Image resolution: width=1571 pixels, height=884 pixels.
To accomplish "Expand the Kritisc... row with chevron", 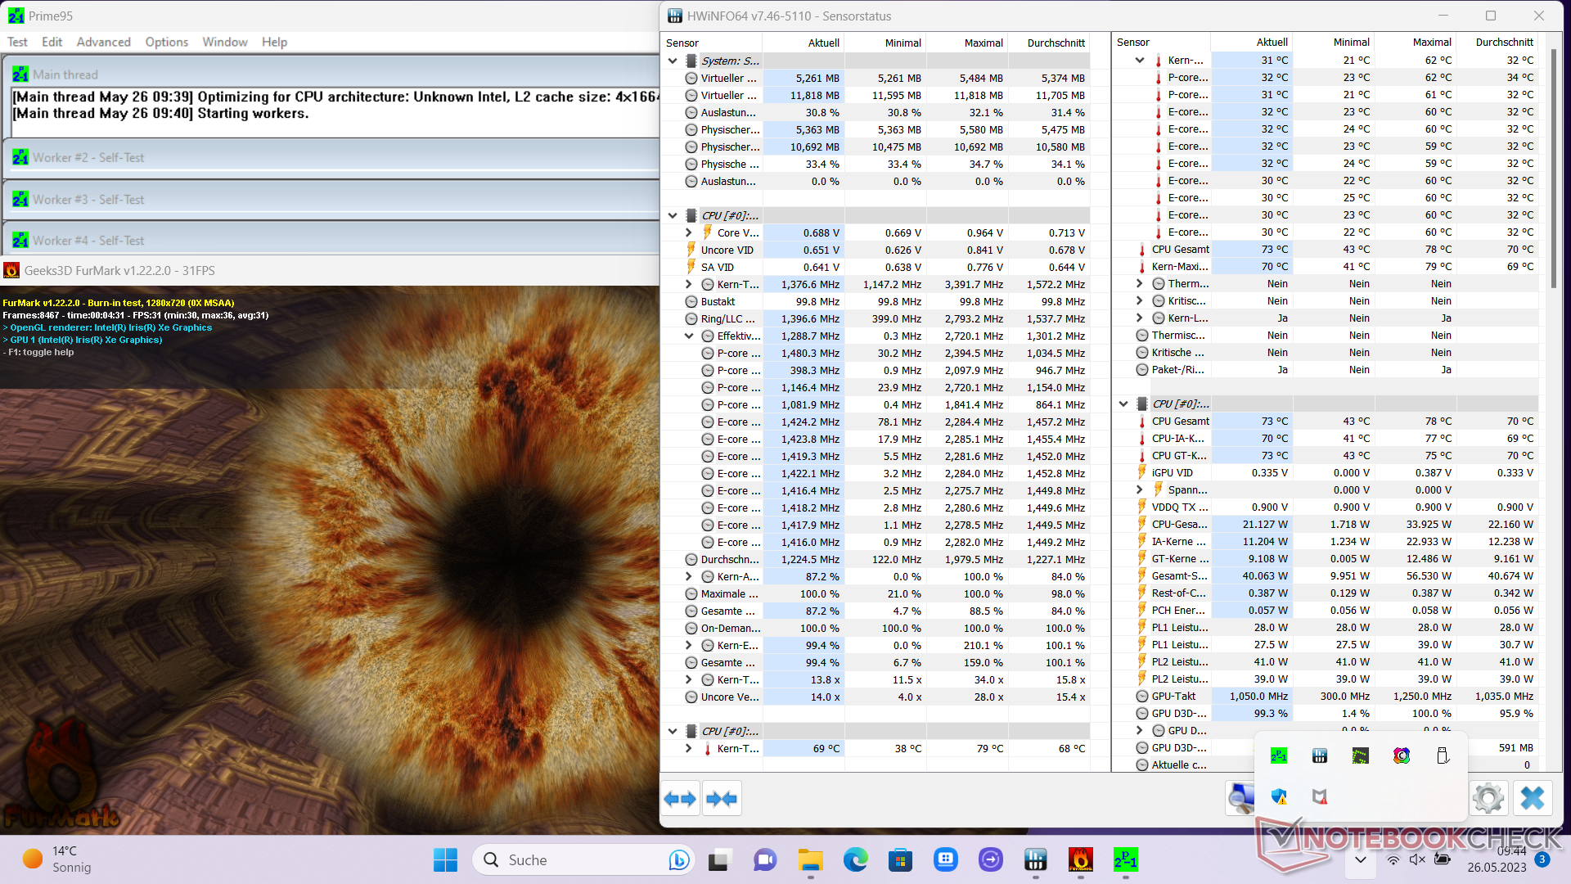I will [x=1140, y=300].
